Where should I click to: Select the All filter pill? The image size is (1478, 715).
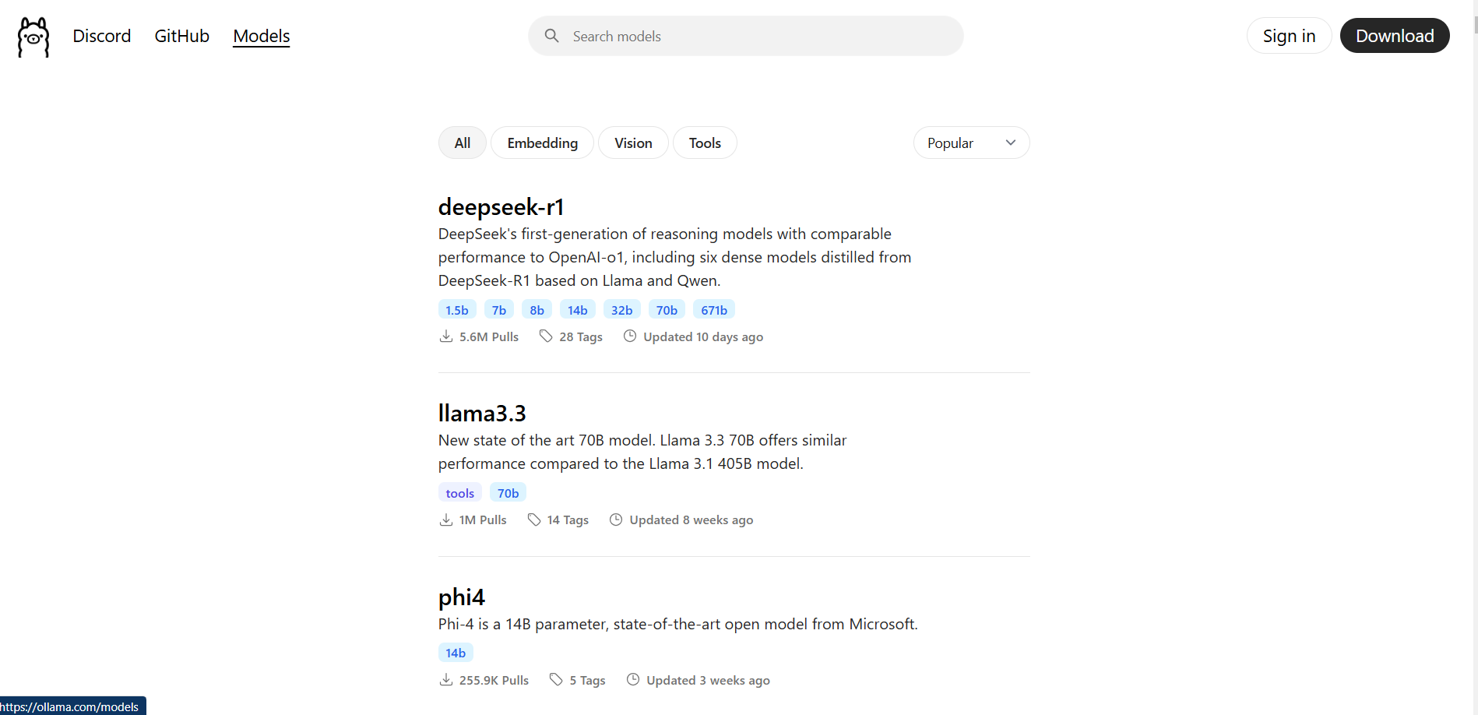coord(463,143)
